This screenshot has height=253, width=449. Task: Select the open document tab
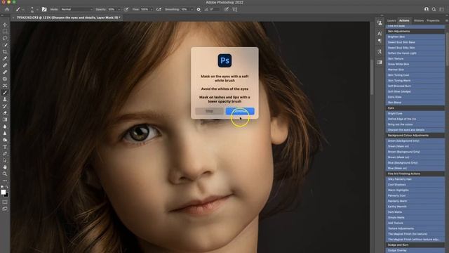pos(67,18)
